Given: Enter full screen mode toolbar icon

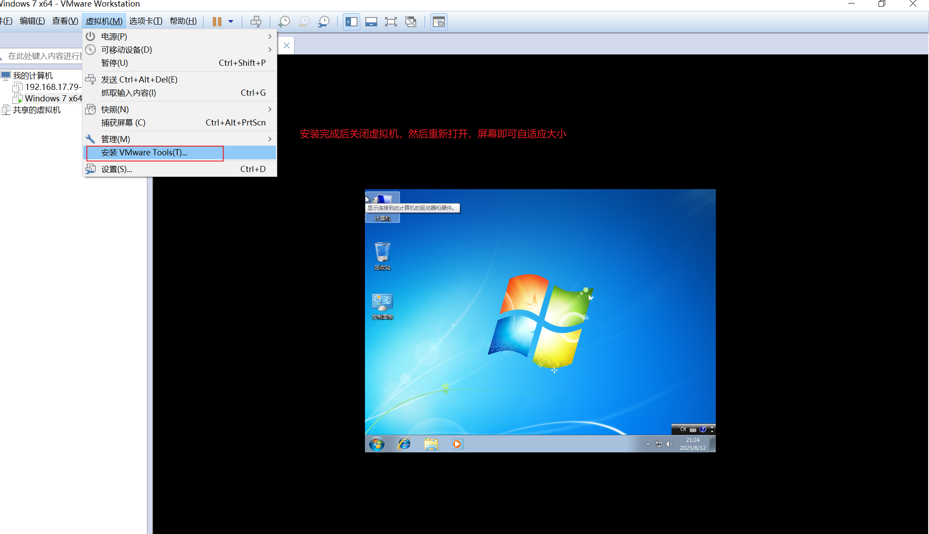Looking at the screenshot, I should click(391, 22).
